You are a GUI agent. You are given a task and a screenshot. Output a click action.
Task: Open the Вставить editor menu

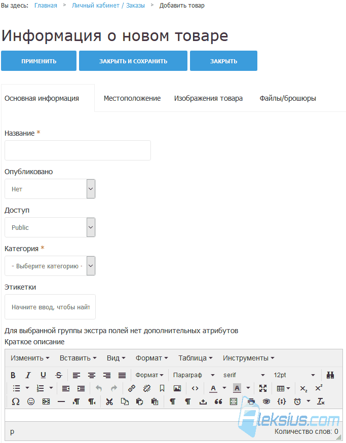click(78, 358)
